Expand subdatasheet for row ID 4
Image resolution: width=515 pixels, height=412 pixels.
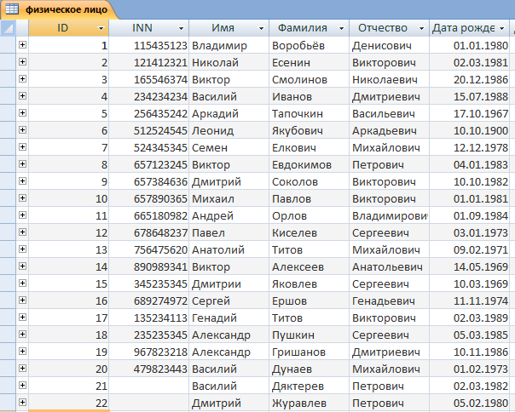pos(22,96)
